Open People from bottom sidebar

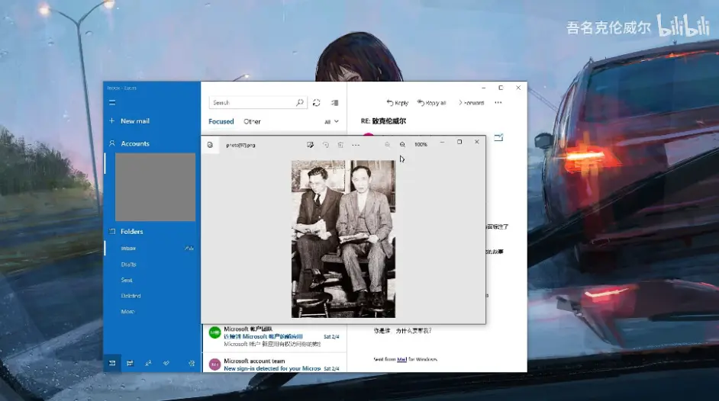(x=148, y=364)
